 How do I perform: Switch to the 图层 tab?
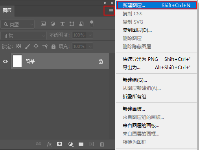7,10
